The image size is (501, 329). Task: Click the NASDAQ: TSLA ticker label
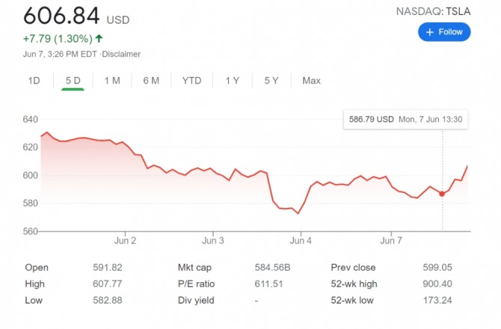click(x=433, y=10)
